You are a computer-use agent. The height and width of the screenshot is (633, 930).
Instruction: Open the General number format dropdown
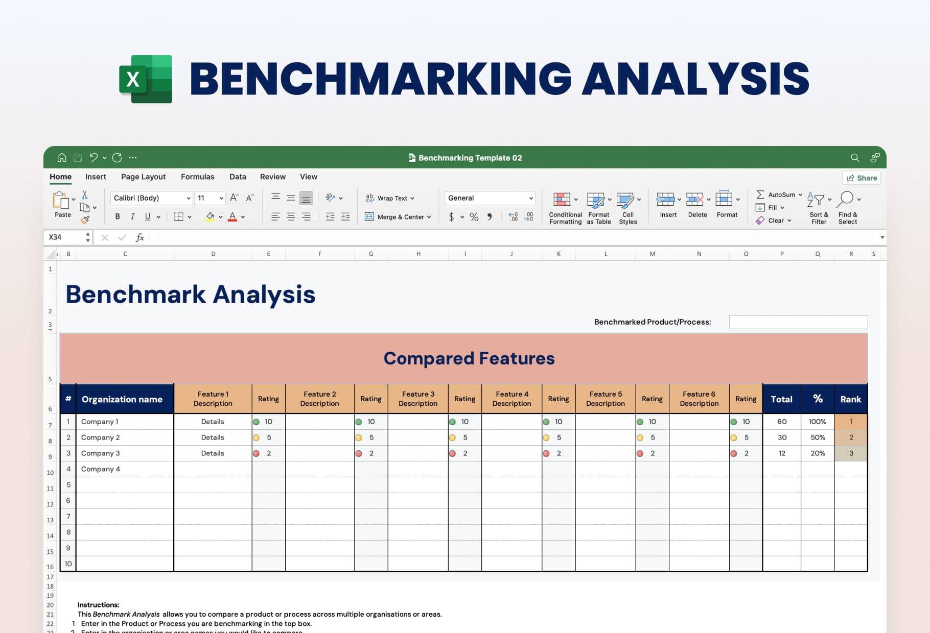(530, 198)
